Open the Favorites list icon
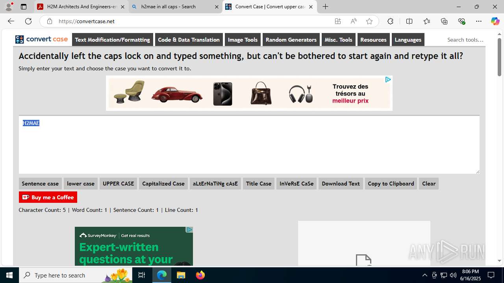The height and width of the screenshot is (283, 504). tap(427, 21)
